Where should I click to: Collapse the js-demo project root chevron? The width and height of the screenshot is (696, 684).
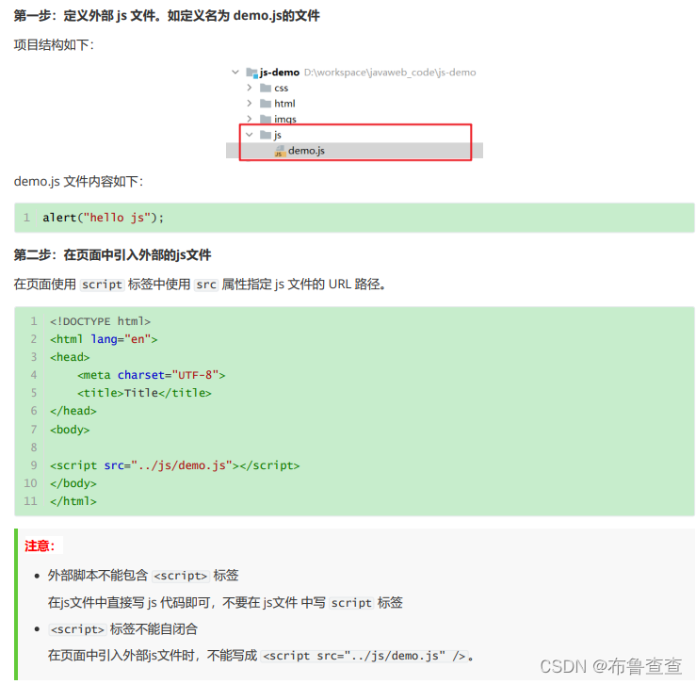click(235, 72)
